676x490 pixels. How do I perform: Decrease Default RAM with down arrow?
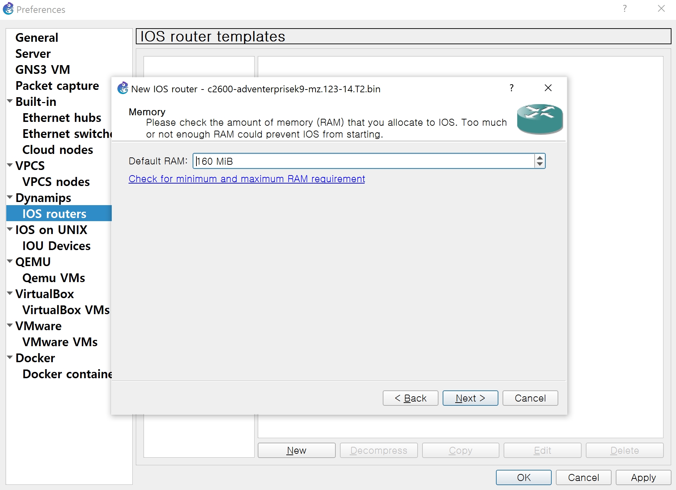[540, 164]
